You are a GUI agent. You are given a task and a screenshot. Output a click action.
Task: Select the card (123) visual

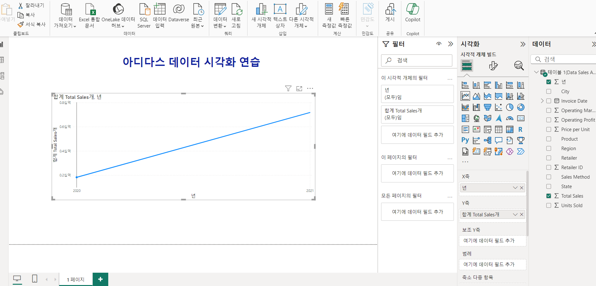coord(521,118)
